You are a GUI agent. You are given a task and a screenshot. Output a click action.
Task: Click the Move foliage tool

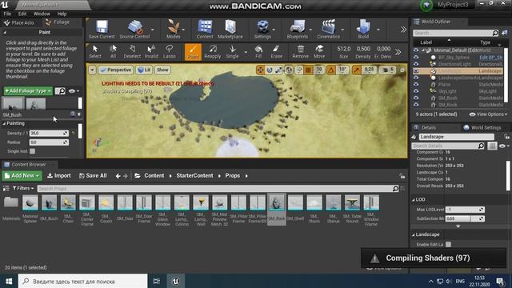tap(319, 51)
